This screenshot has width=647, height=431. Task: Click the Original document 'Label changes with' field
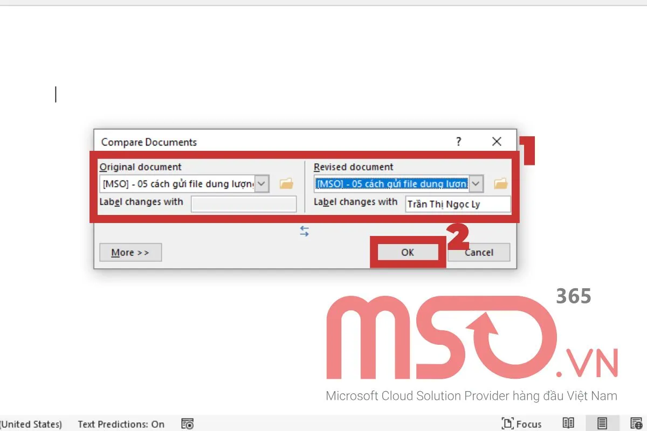pyautogui.click(x=244, y=204)
